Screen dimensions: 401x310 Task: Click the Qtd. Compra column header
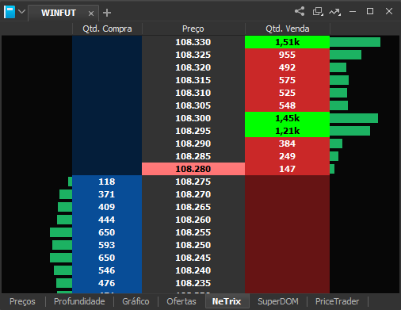point(107,29)
